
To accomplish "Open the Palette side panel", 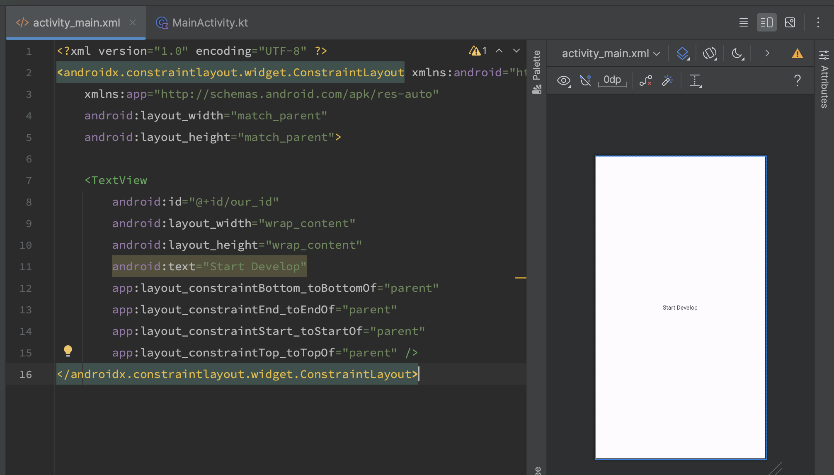I will [x=537, y=72].
